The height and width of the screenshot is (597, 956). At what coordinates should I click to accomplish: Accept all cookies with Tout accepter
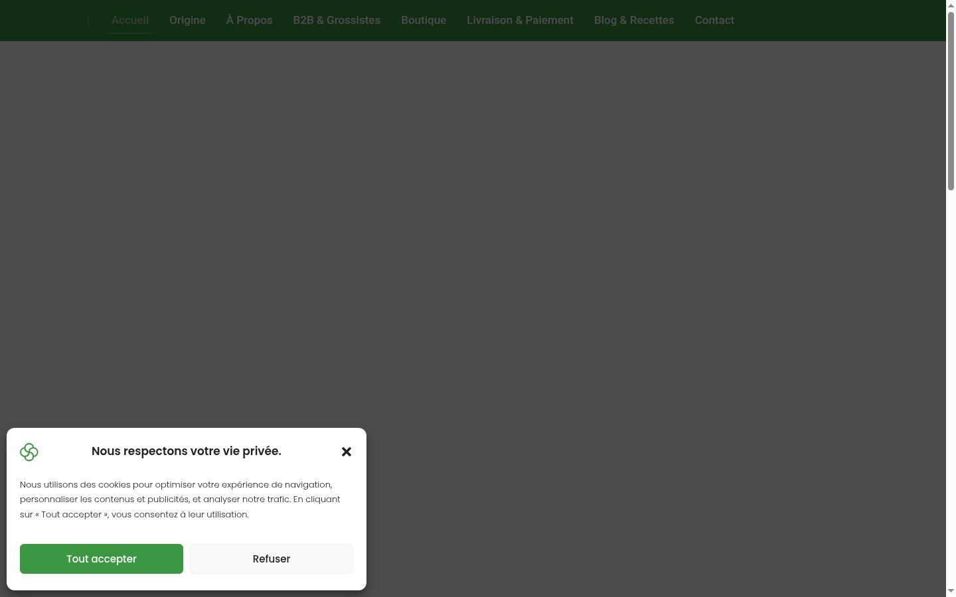(x=102, y=559)
